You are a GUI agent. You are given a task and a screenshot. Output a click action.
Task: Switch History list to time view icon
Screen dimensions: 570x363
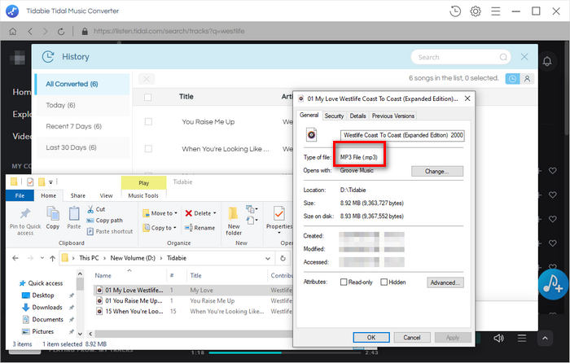pyautogui.click(x=512, y=78)
